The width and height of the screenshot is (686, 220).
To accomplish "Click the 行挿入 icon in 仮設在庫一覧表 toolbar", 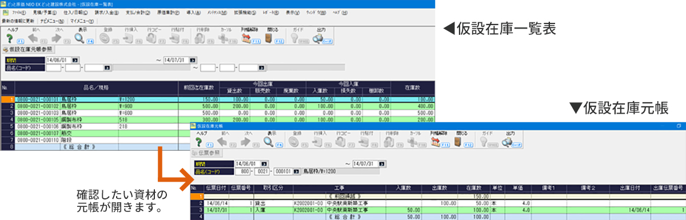I will tap(128, 38).
